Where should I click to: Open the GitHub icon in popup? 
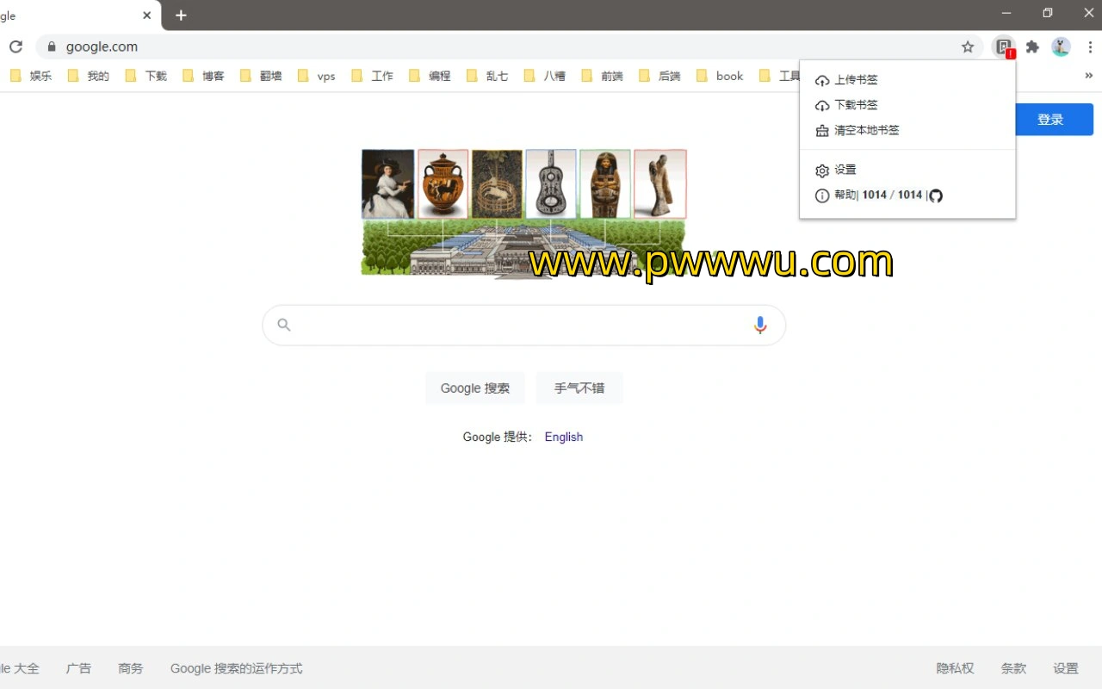pyautogui.click(x=936, y=196)
